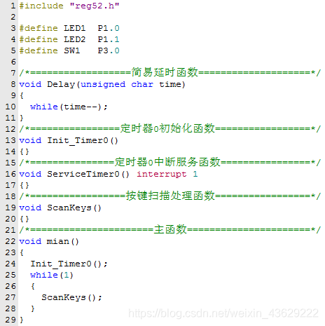Click the 按键扫描处理函数 comment
Viewport: 325px width, 326px height.
point(170,196)
